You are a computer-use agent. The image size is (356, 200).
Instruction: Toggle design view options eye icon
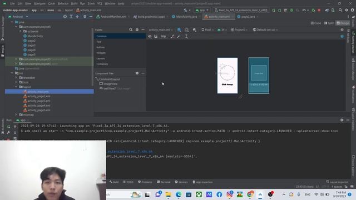[150, 36]
